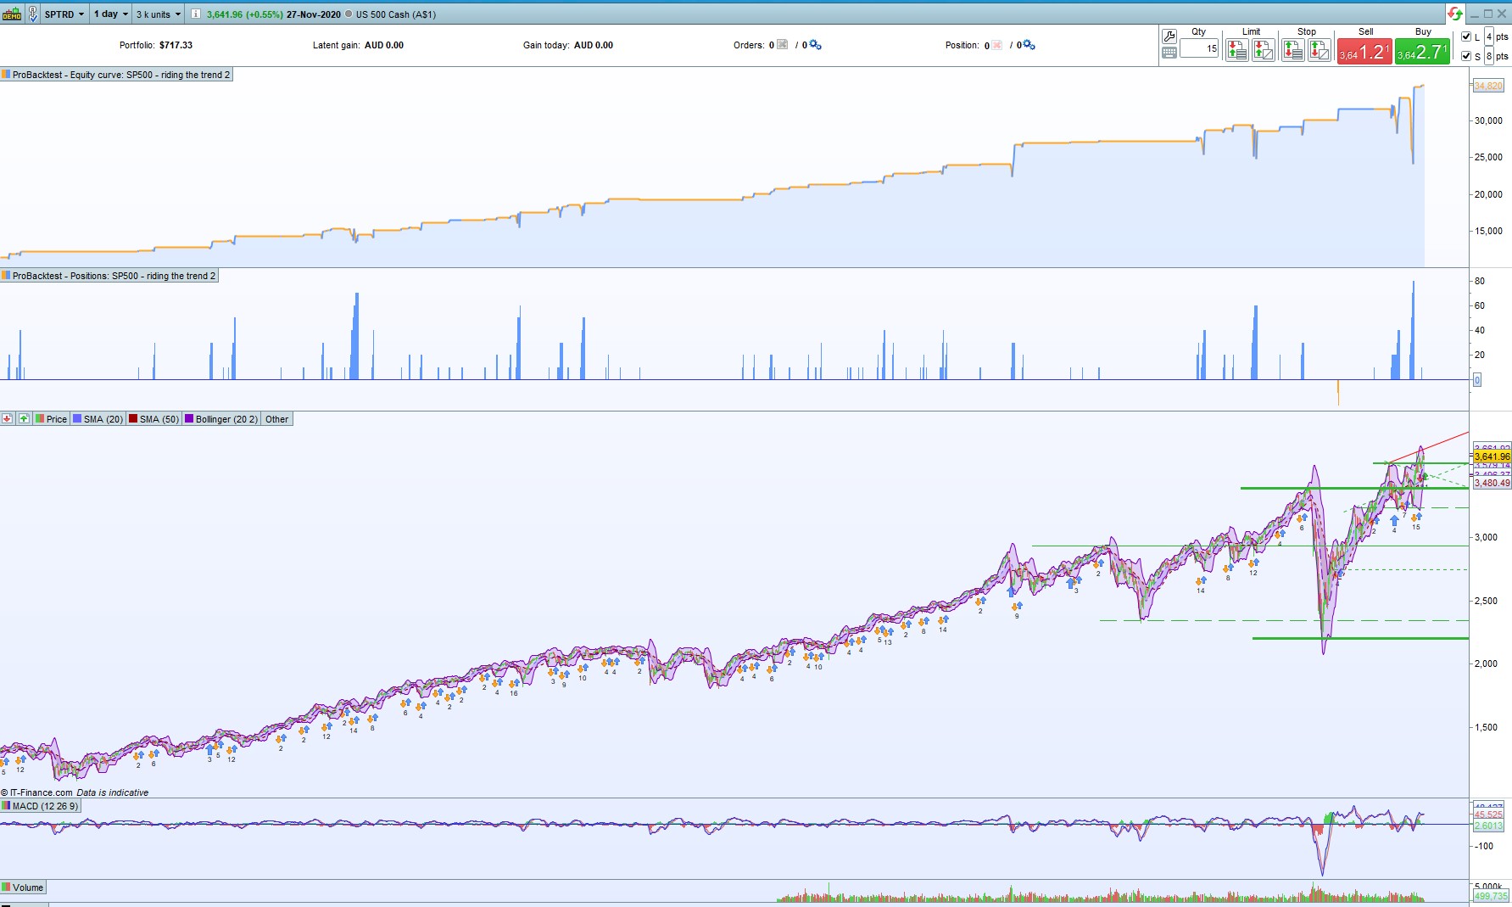Click the 3,480.49 price axis tag
The image size is (1512, 907).
tap(1492, 483)
